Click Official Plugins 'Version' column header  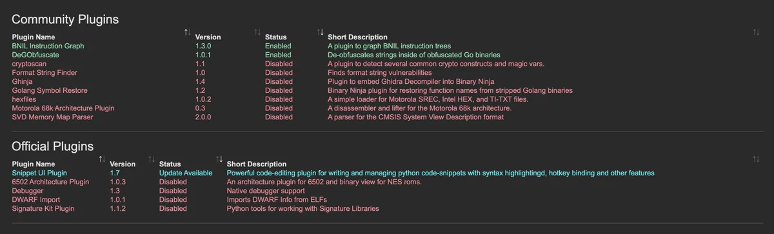[x=123, y=164]
